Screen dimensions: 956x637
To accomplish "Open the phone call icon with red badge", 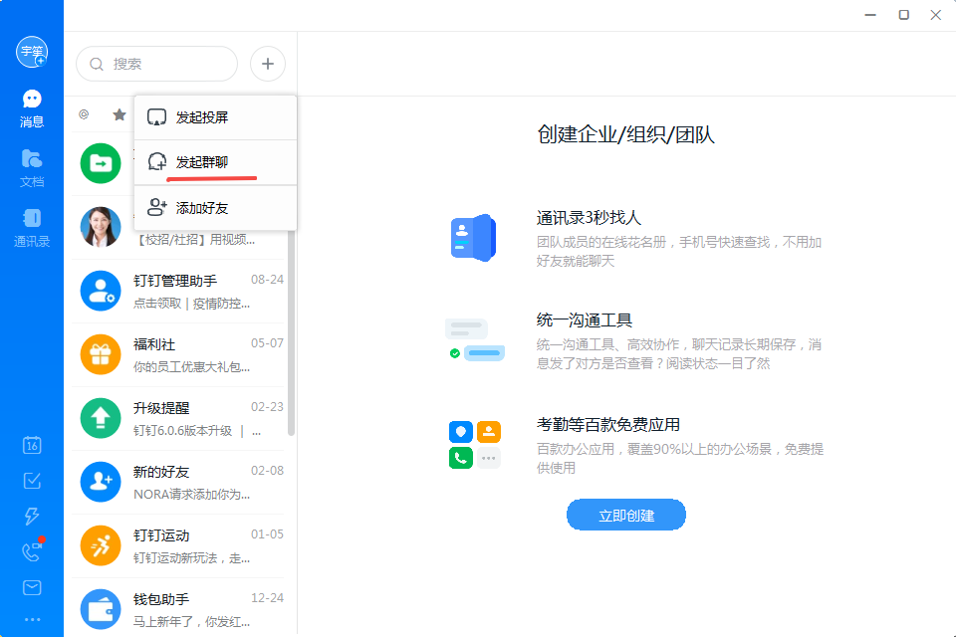I will [32, 552].
